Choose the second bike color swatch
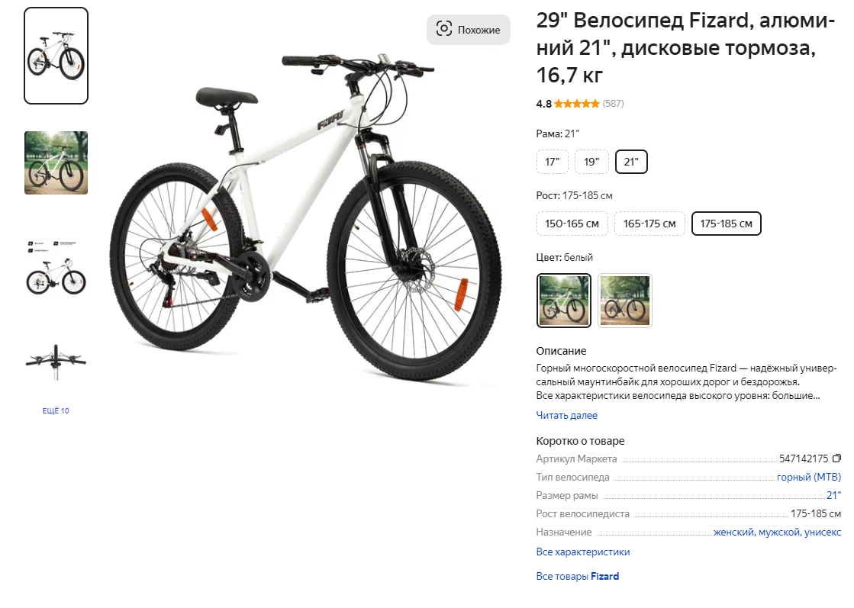 coord(624,301)
